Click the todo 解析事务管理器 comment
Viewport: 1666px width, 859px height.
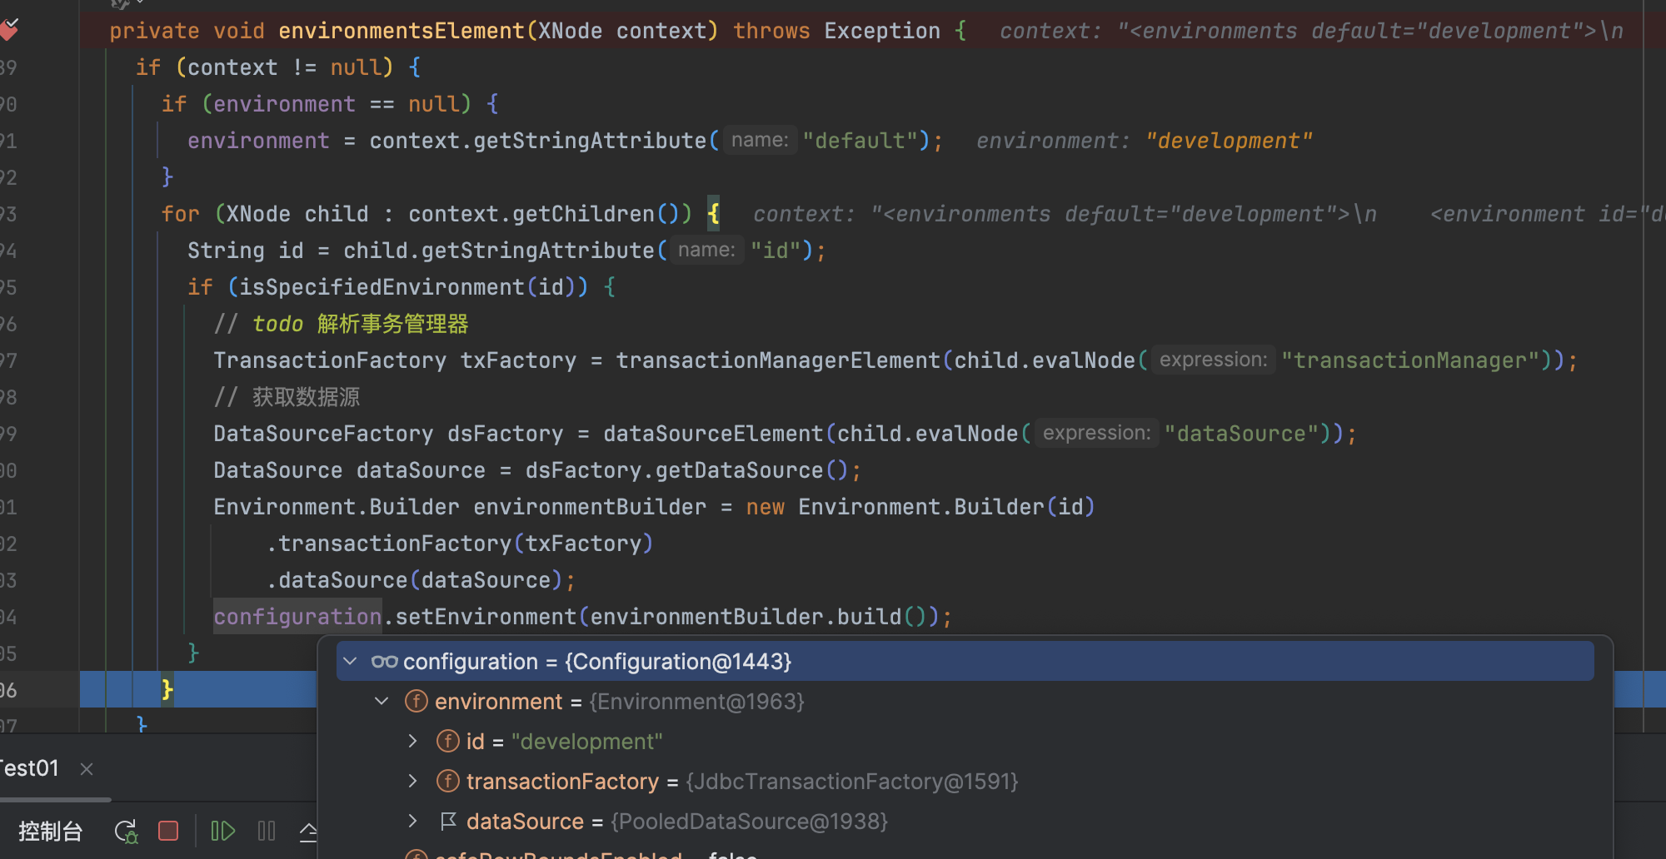pyautogui.click(x=342, y=324)
